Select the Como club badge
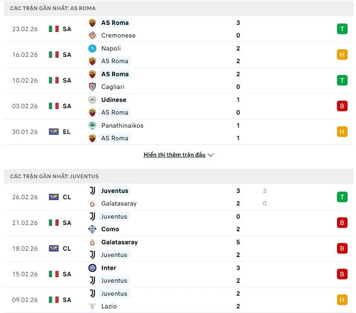Viewport: 356px width, 313px height. 93,229
